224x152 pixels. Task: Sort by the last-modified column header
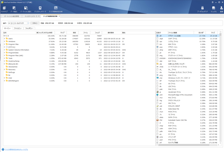tap(112, 33)
